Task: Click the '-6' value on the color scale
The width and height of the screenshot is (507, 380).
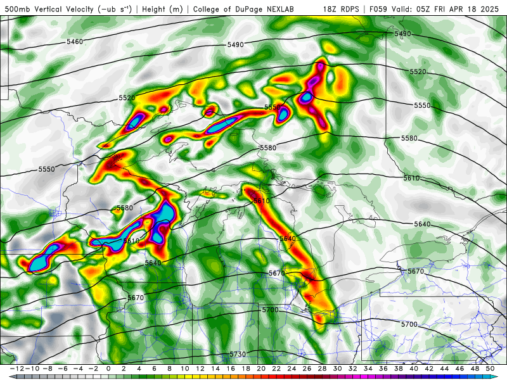Action: [62, 369]
